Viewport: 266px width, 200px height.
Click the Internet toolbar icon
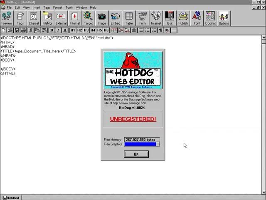pyautogui.click(x=156, y=18)
